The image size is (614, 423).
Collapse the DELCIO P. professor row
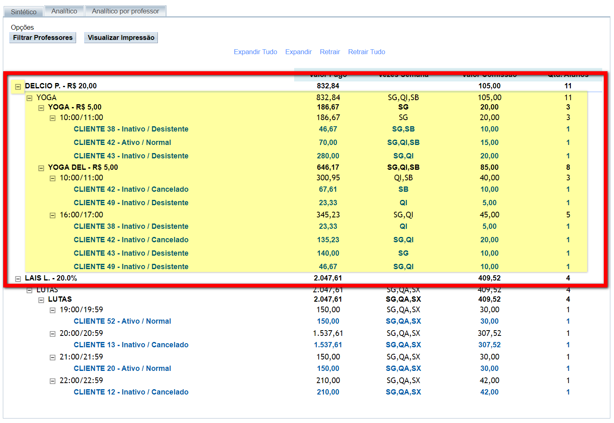(x=18, y=87)
